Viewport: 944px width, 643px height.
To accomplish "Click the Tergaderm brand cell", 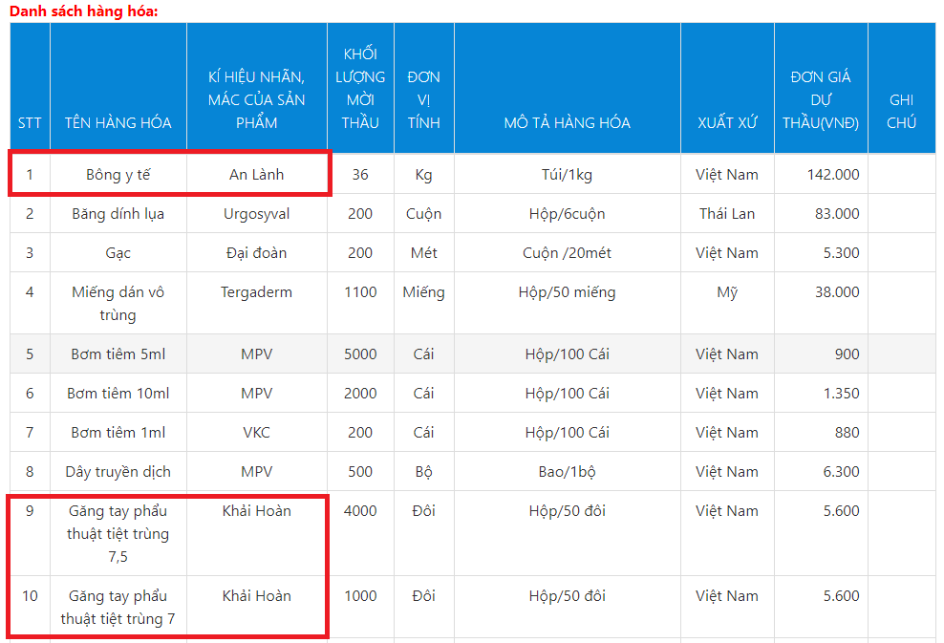I will (x=256, y=292).
